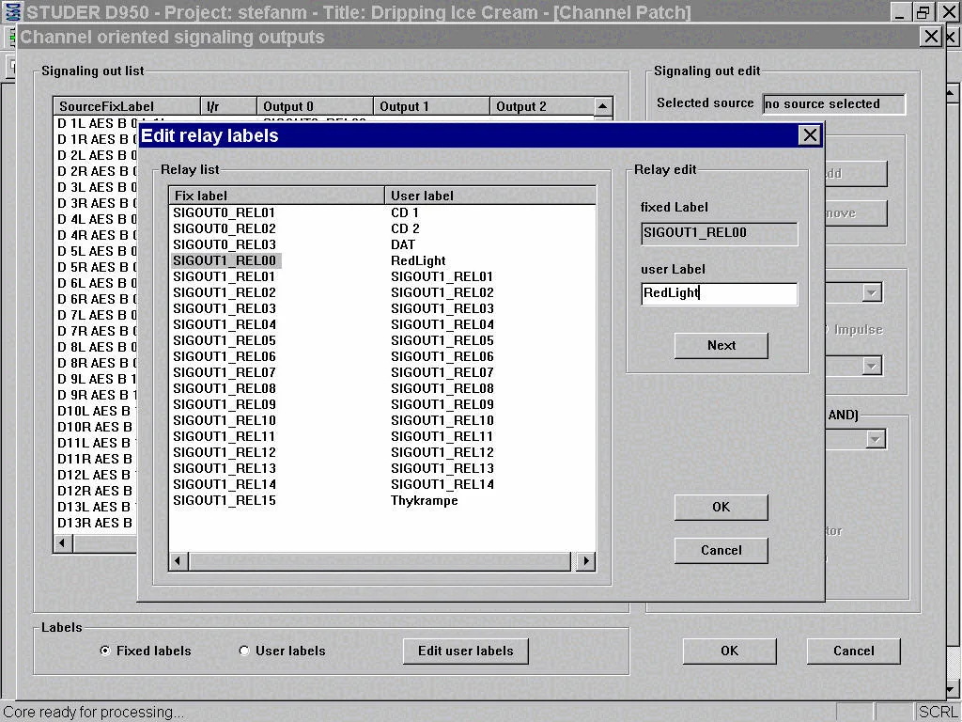
Task: Select fix label SIGOUT1_REL10 in relay list
Action: (224, 420)
